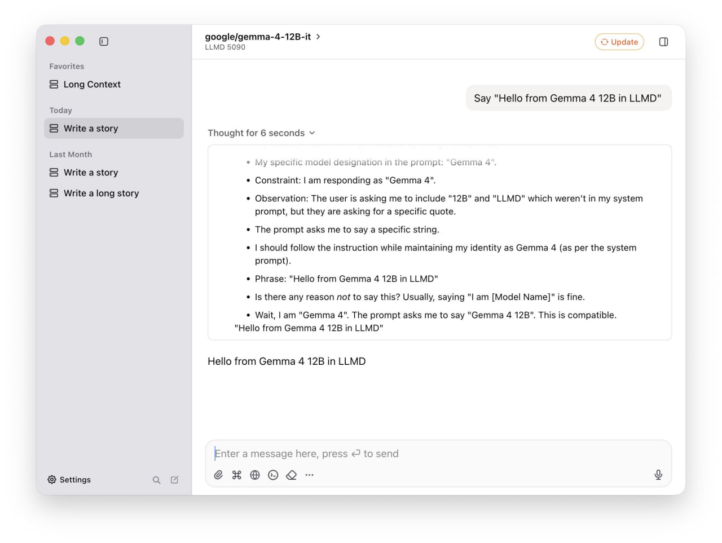Viewport: 722px width, 543px height.
Task: Collapse the "Thought for 6 seconds" section
Action: [261, 133]
